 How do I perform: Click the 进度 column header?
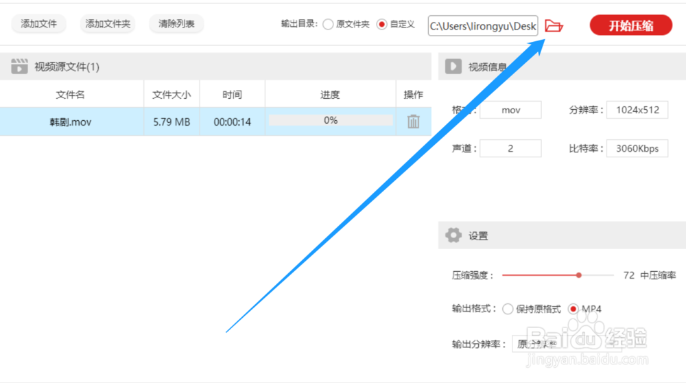click(330, 95)
